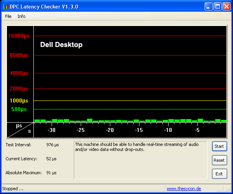
Task: Click the window resize grip in status bar
Action: pos(229,190)
